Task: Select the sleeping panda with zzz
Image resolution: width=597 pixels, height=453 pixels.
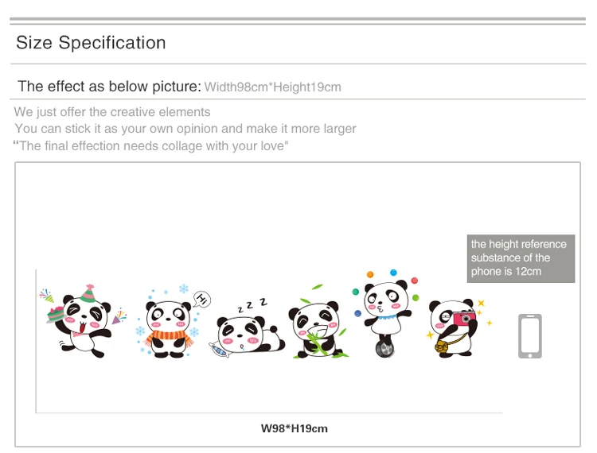Action: (x=247, y=327)
